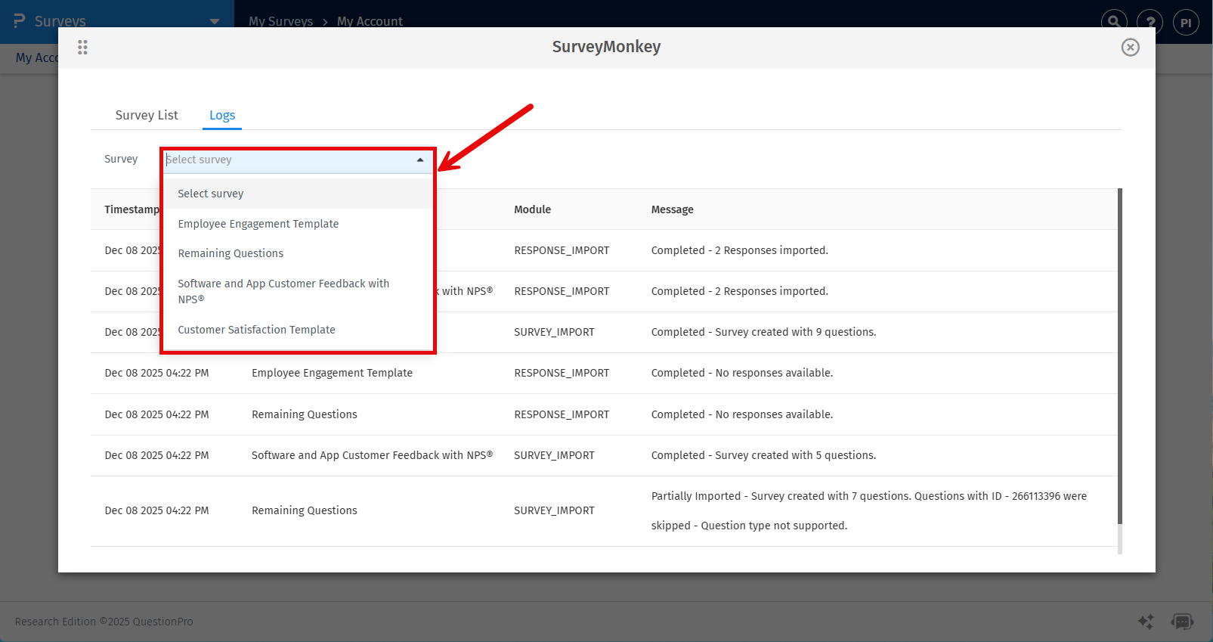Switch to the Survey List tab
This screenshot has width=1213, height=642.
coord(147,115)
